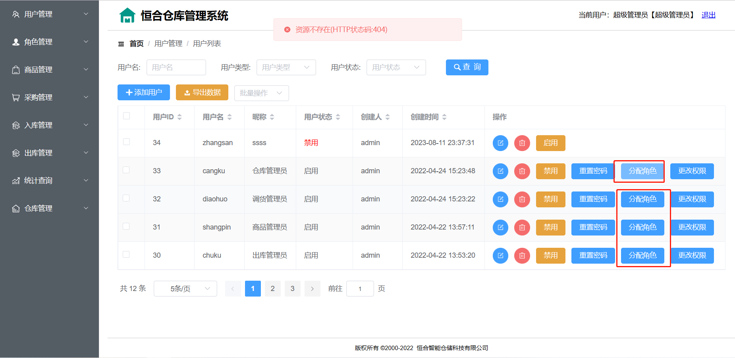Open the 5条/页 page size dropdown
Image resolution: width=735 pixels, height=358 pixels.
click(185, 289)
